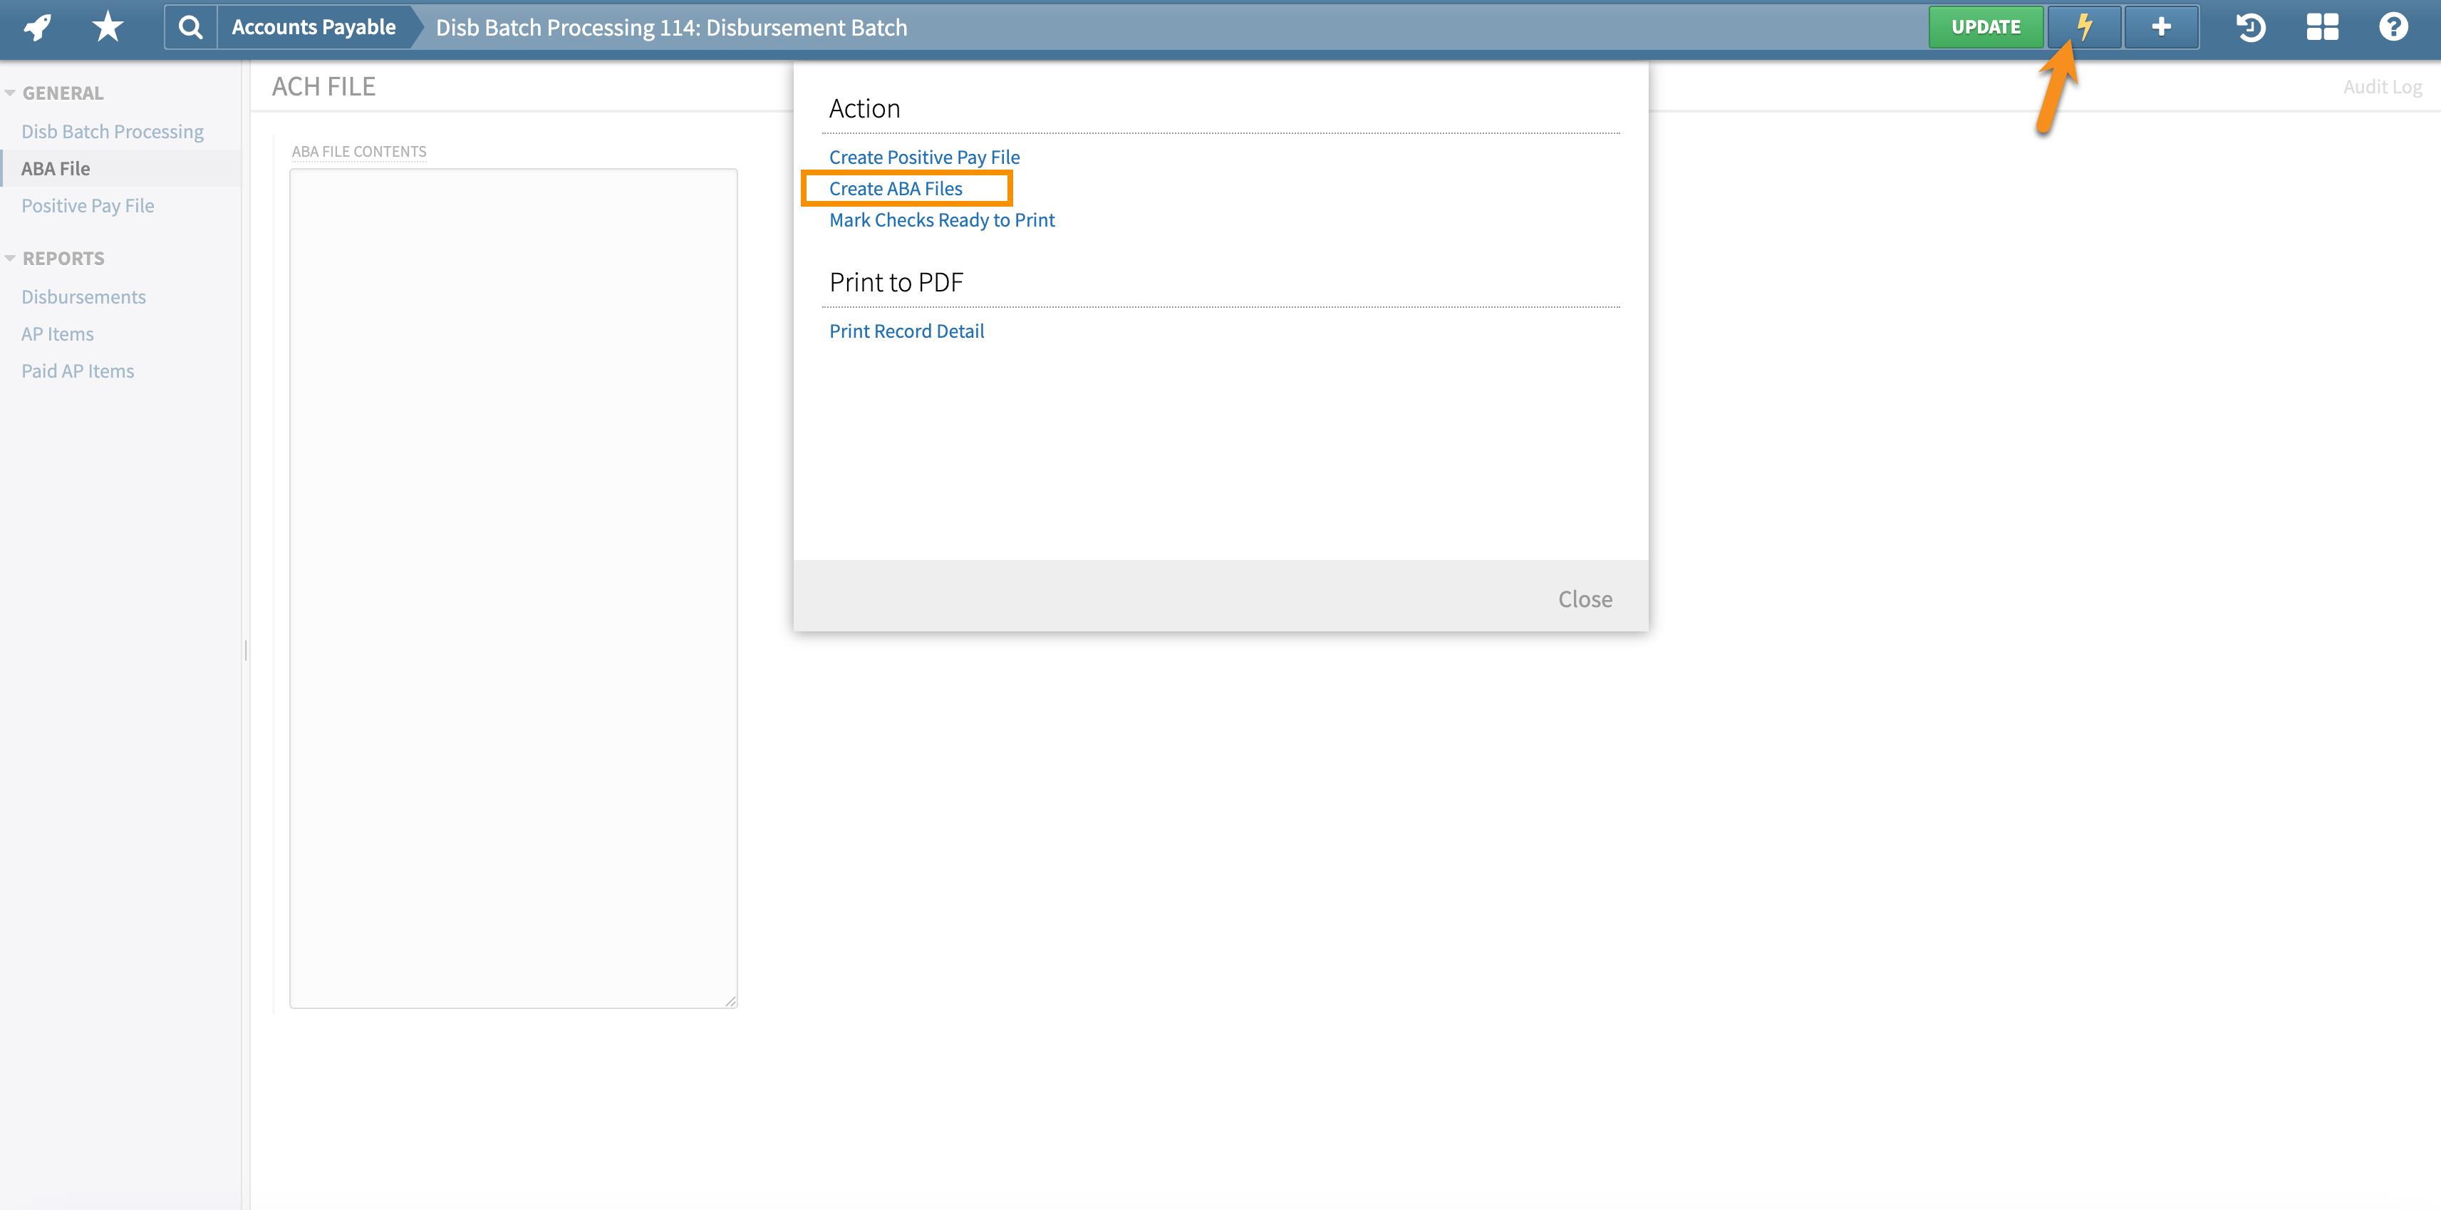
Task: Click the textarea resize handle corner
Action: (x=730, y=1000)
